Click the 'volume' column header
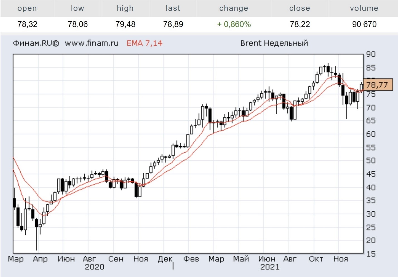398x277 pixels. coord(364,8)
